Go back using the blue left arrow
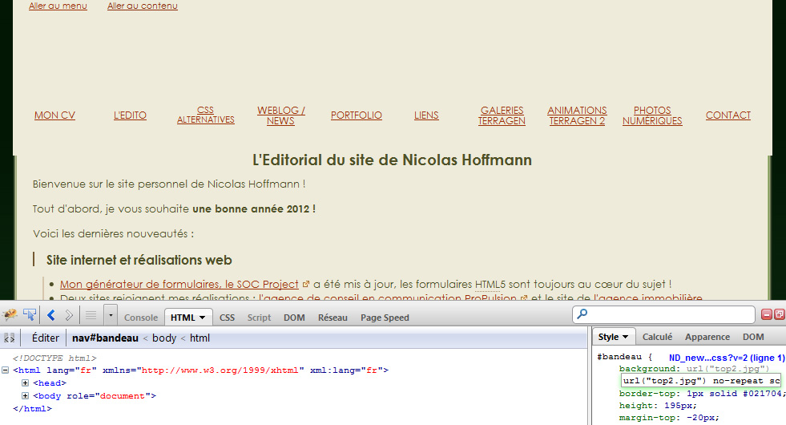The image size is (786, 425). 50,315
